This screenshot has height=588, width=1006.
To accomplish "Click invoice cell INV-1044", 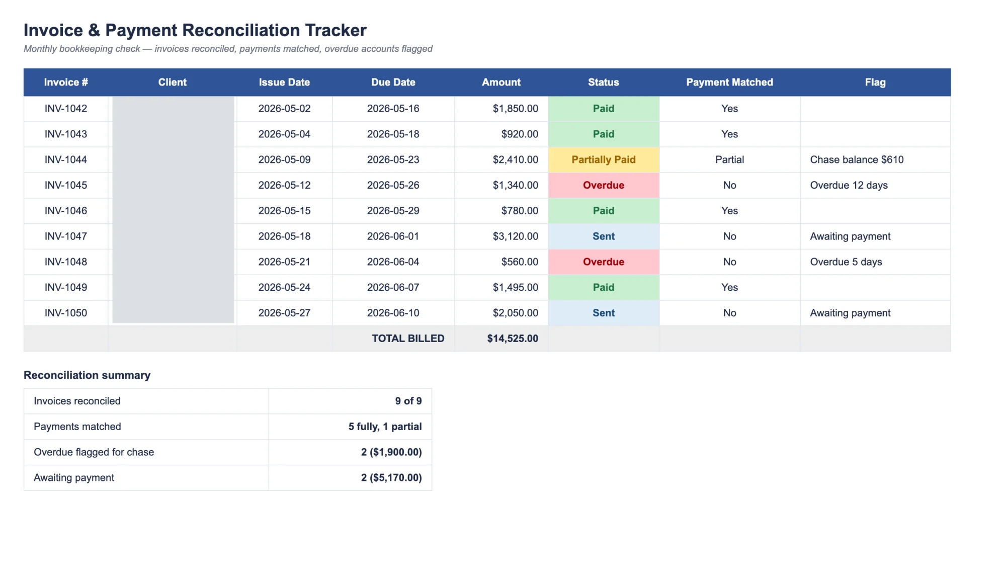I will pos(66,160).
